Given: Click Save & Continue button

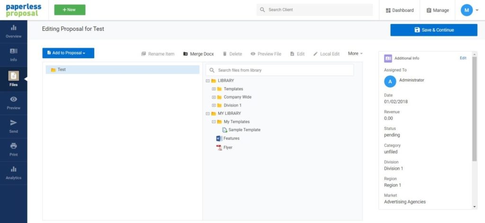Looking at the screenshot, I should pyautogui.click(x=434, y=30).
